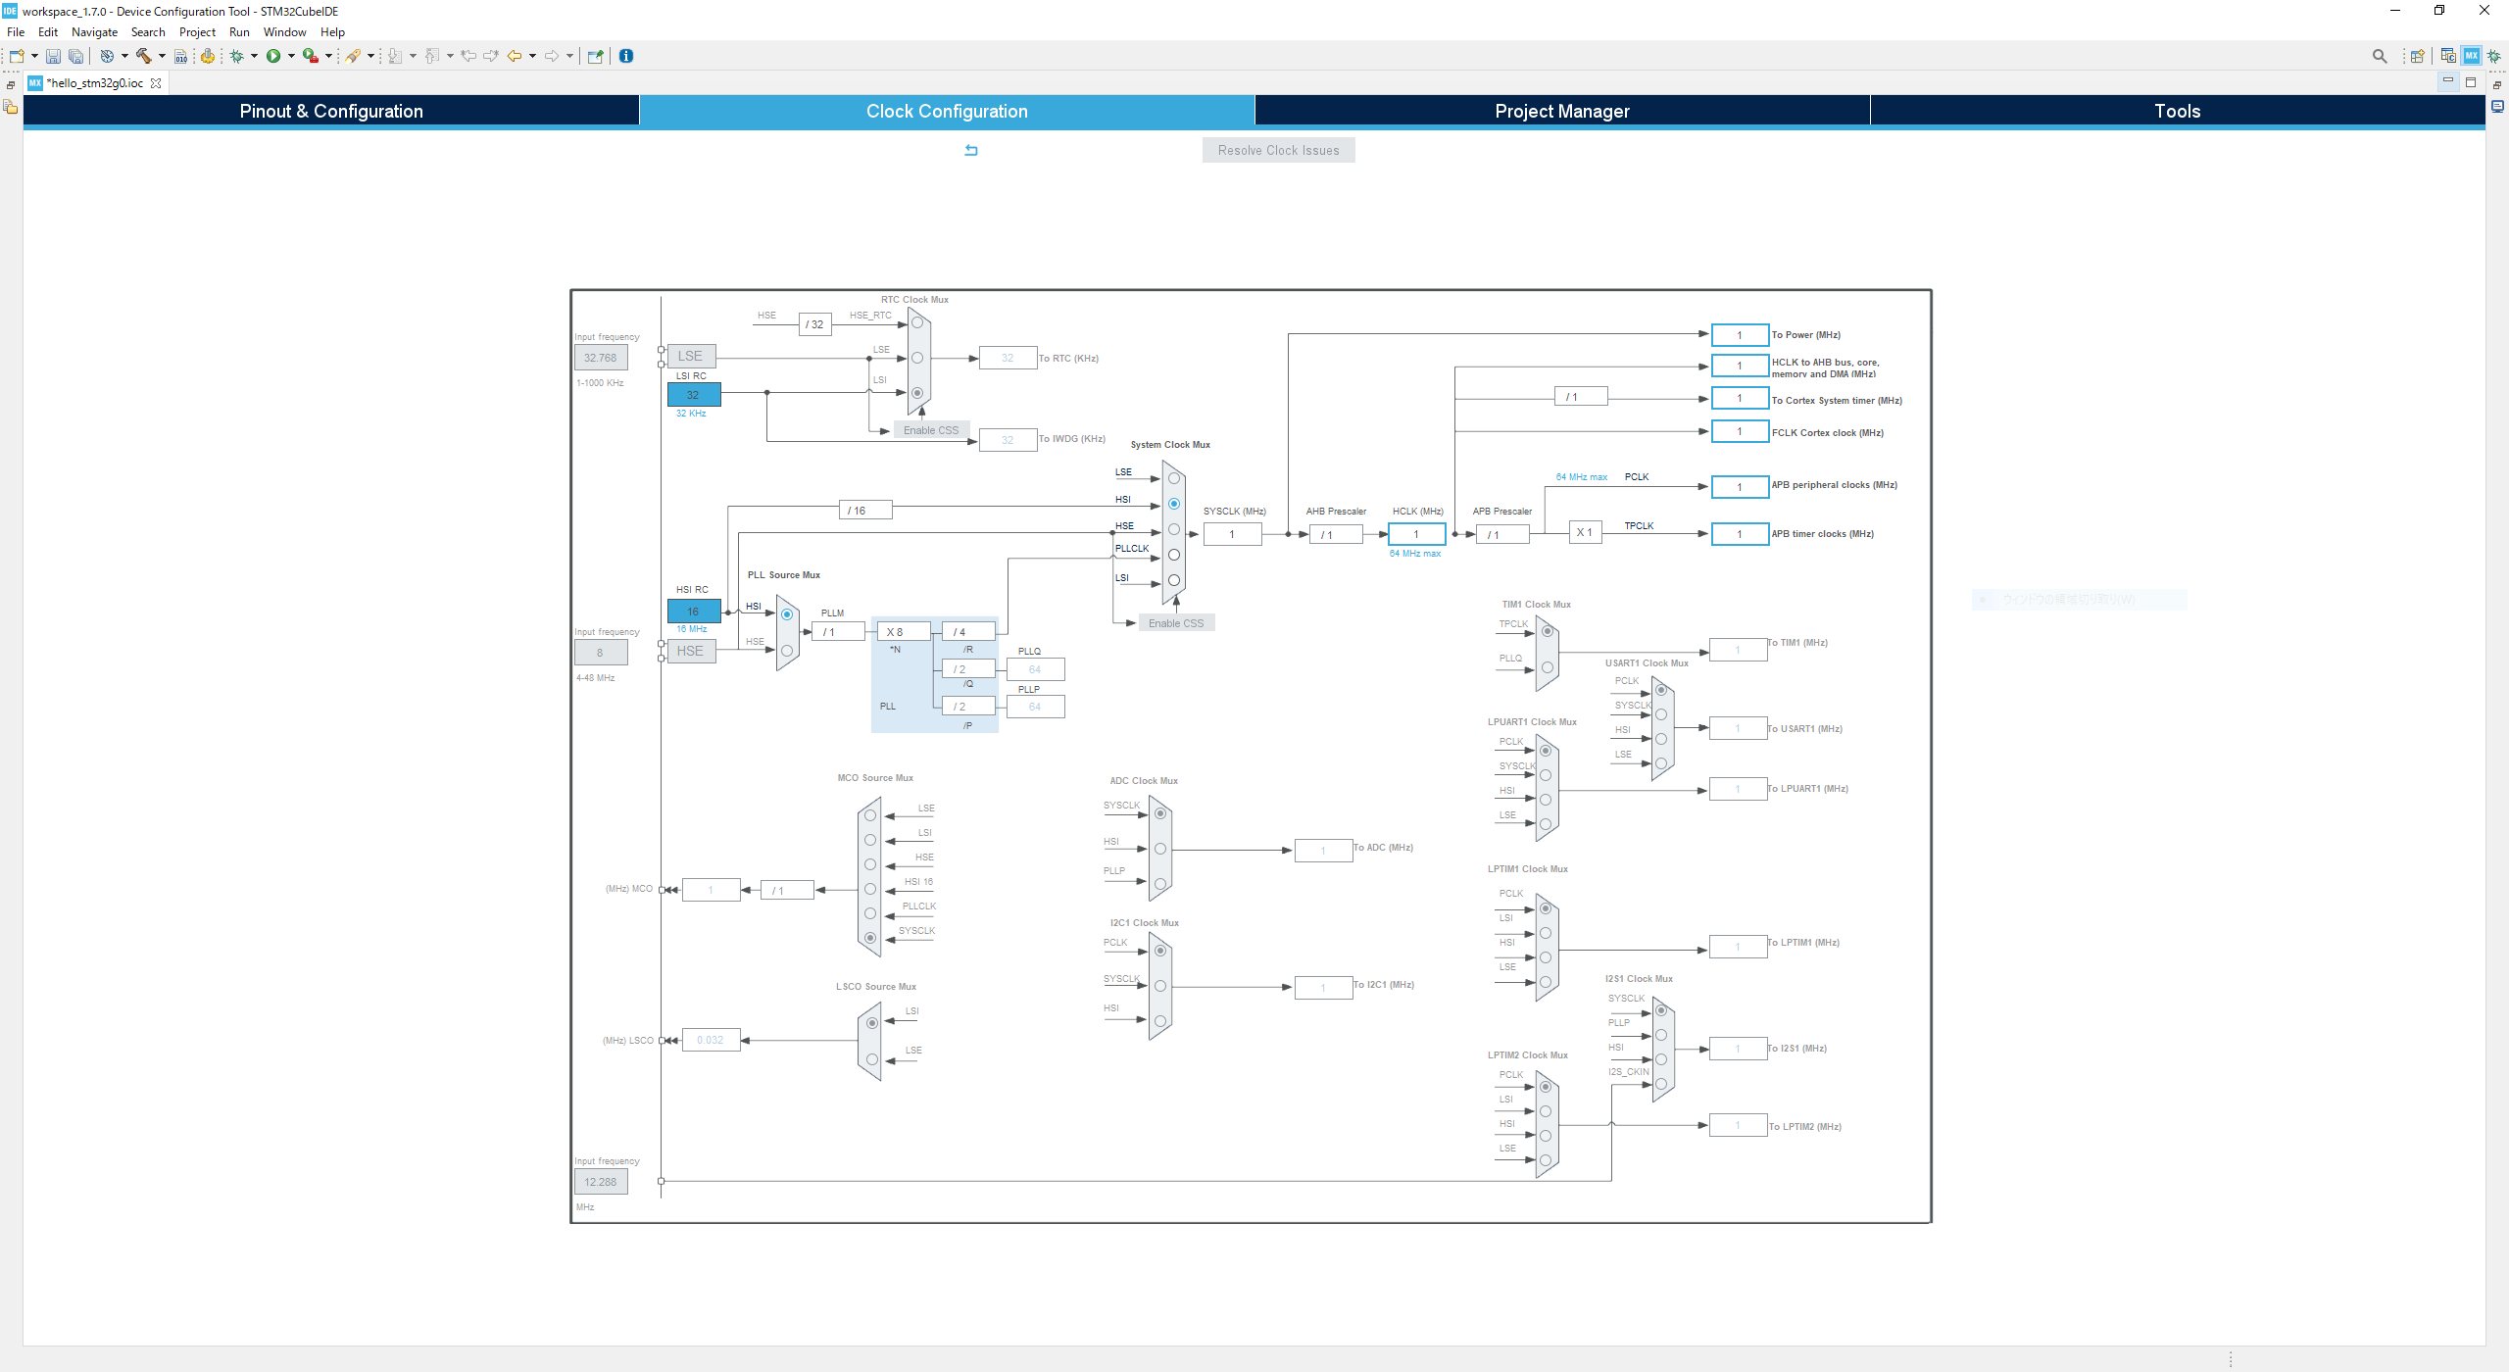Click the HSE oscillator block
The image size is (2509, 1372).
691,651
